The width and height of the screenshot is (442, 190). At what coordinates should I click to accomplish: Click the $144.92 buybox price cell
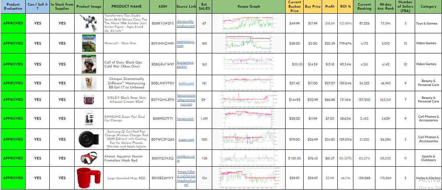pyautogui.click(x=294, y=100)
